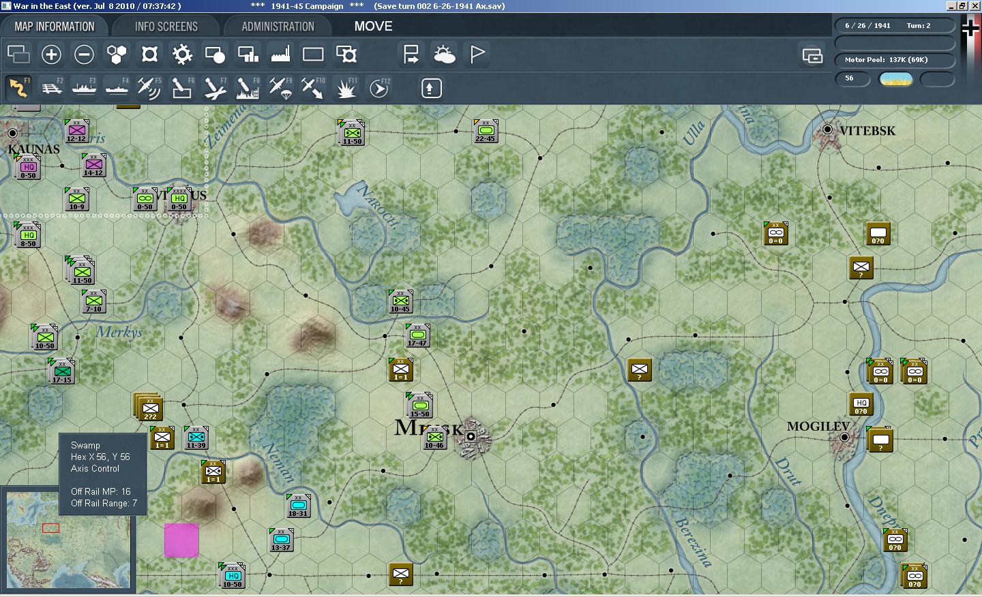Click the up-arrow toolbar toggle button
Screen dimensions: 982x597
point(431,88)
